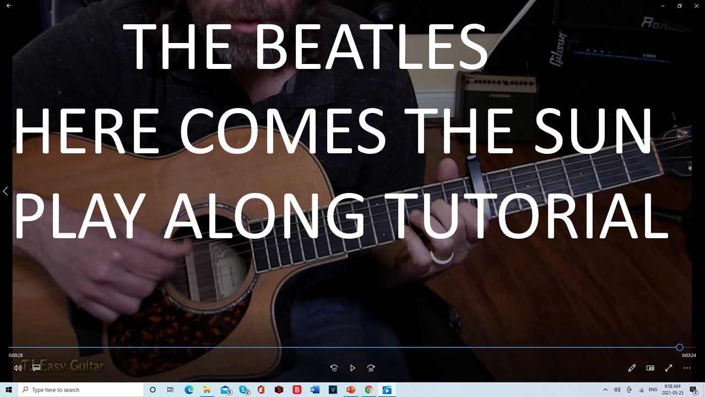The width and height of the screenshot is (705, 397).
Task: Open Google Chrome from the taskbar
Action: pyautogui.click(x=368, y=390)
